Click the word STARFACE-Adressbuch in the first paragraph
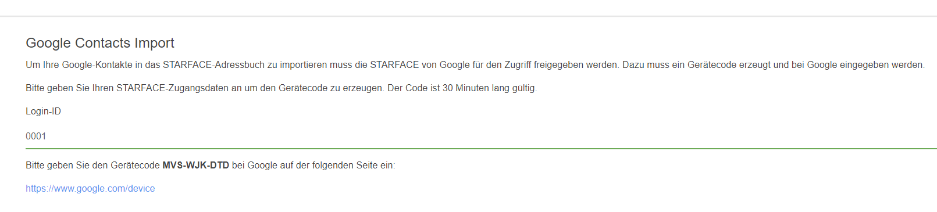Image resolution: width=937 pixels, height=212 pixels. pyautogui.click(x=213, y=64)
